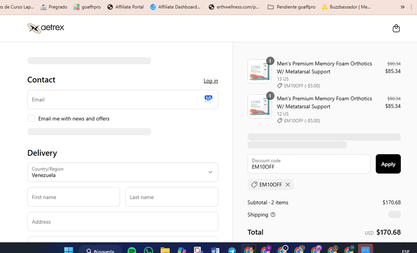Open File Explorer from the taskbar

pyautogui.click(x=165, y=250)
